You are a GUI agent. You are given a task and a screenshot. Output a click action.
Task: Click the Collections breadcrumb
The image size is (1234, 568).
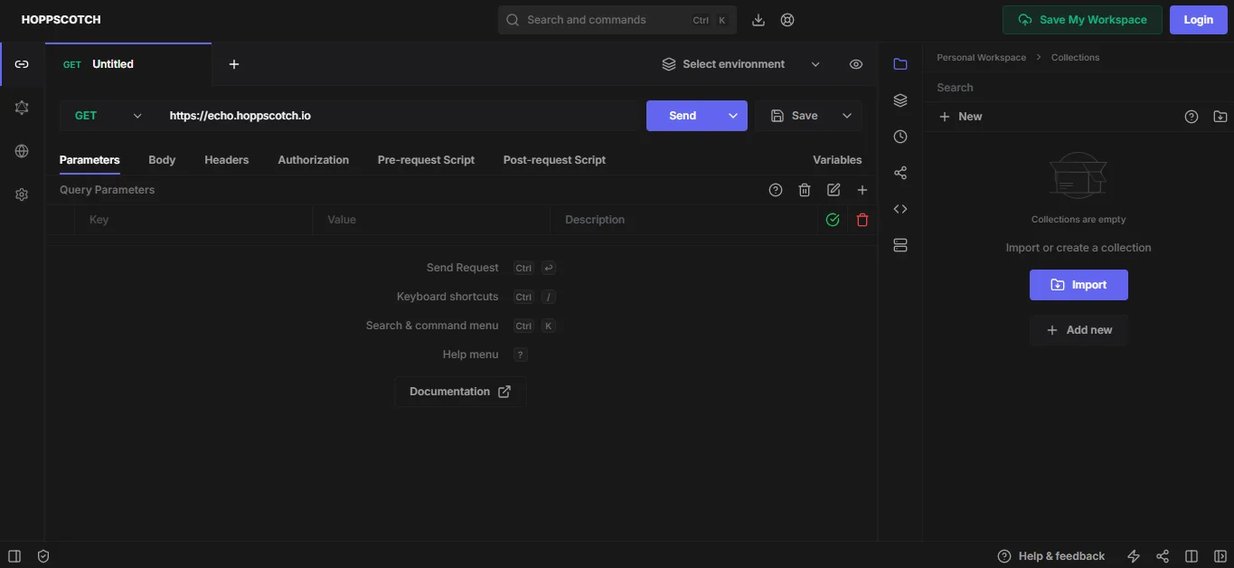[x=1075, y=57]
